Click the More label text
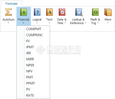The height and width of the screenshot is (99, 115). click(x=108, y=19)
